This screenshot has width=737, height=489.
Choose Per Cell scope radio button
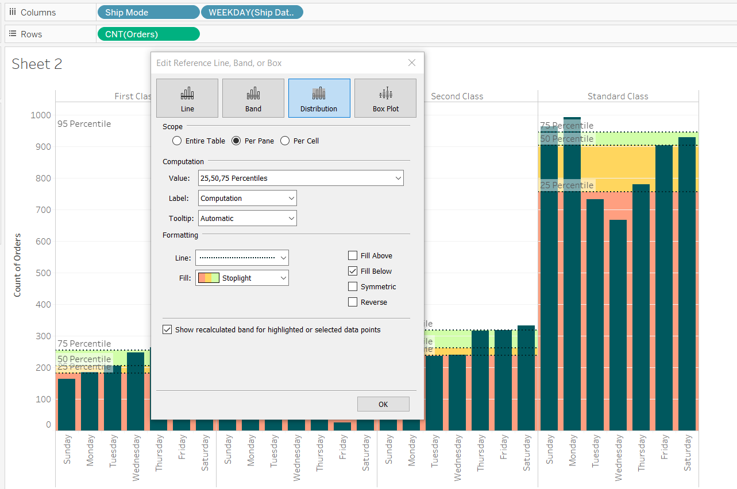click(285, 141)
